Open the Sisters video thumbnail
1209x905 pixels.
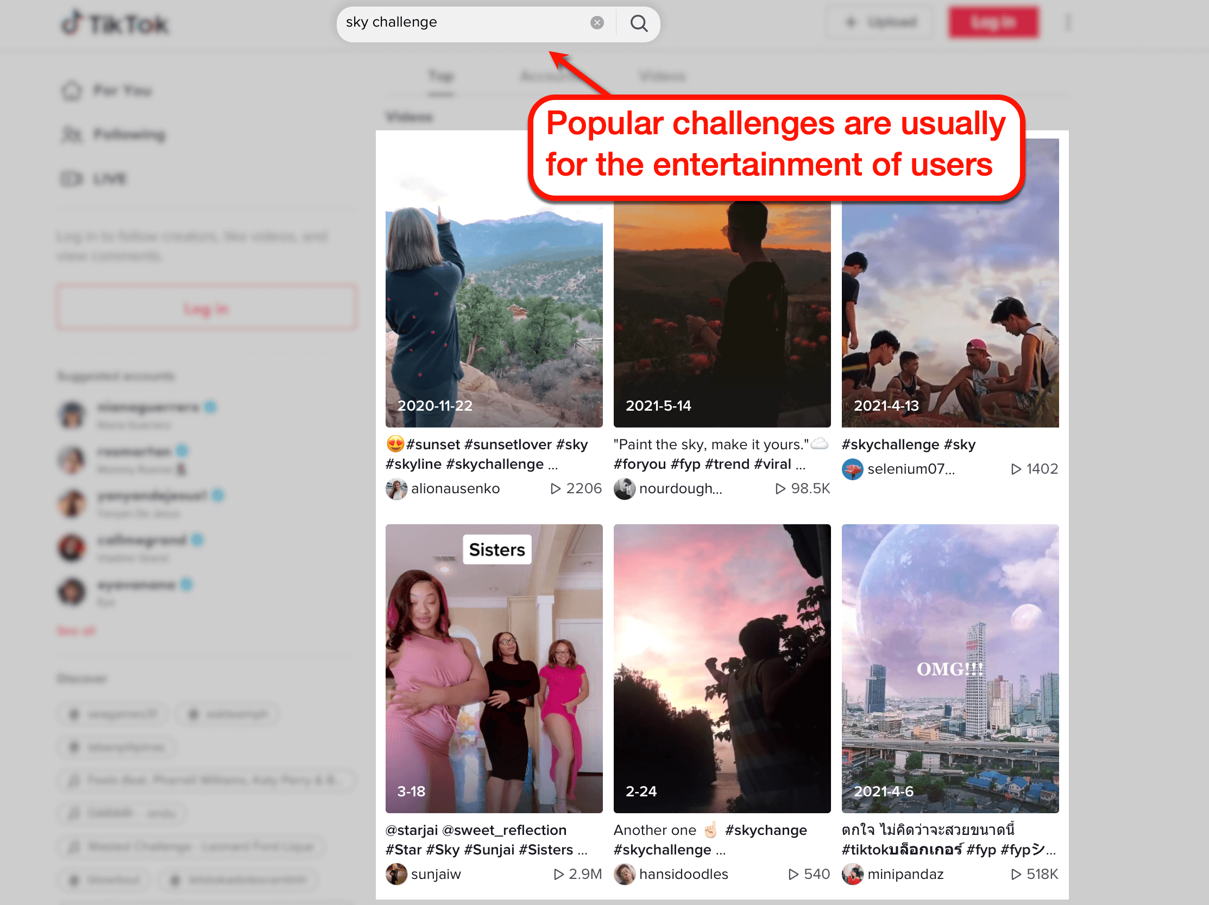pos(494,668)
